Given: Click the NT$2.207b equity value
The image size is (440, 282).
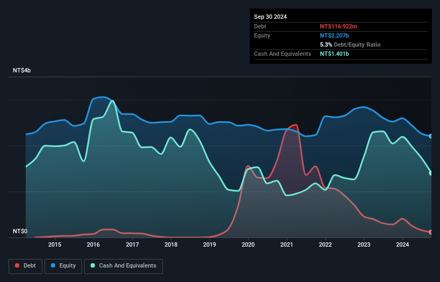Looking at the screenshot, I should click(334, 35).
